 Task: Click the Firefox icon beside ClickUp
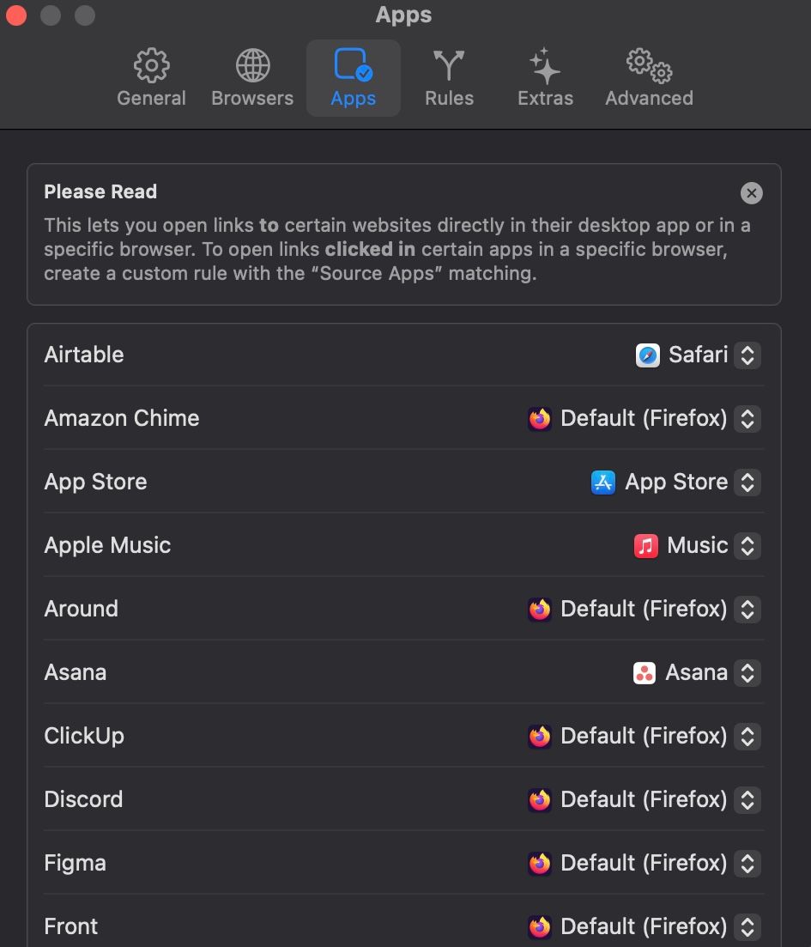pyautogui.click(x=539, y=736)
